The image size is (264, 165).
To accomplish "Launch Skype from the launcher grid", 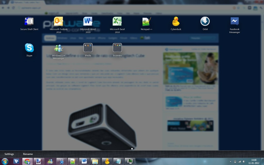I will (x=29, y=48).
